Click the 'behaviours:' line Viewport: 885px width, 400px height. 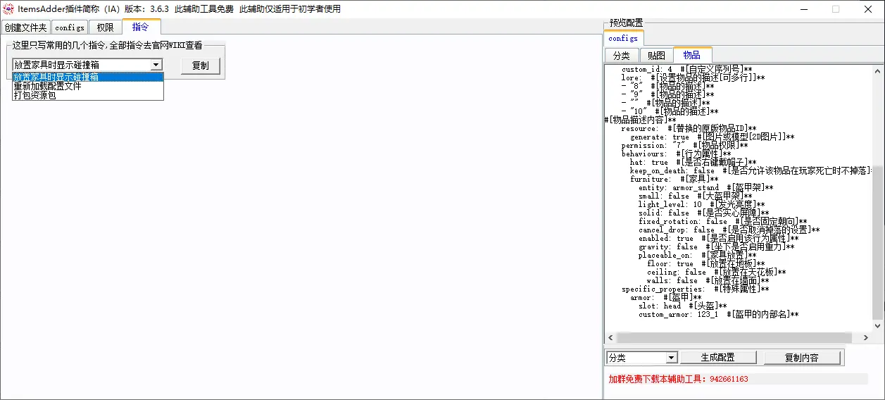tap(677, 154)
